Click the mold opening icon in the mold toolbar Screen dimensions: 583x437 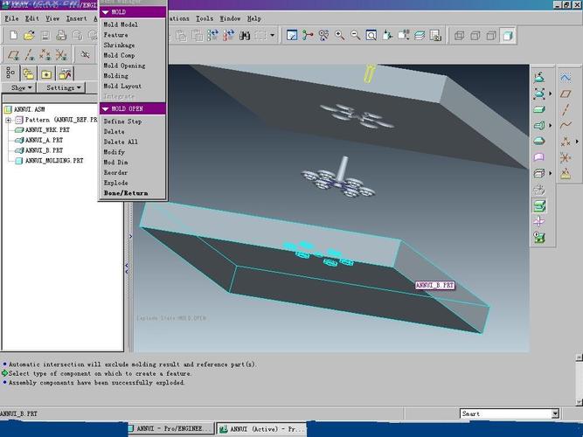539,205
